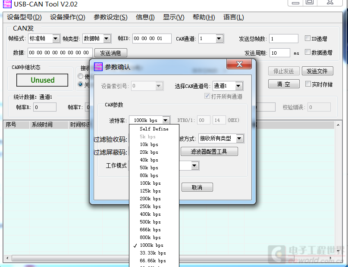348x267 pixels.
Task: Open the 帮助(H) menu
Action: [204, 17]
